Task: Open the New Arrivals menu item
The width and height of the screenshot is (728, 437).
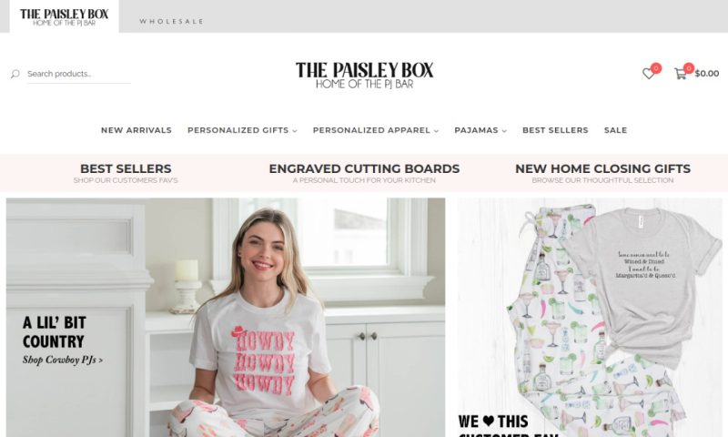Action: click(x=136, y=130)
